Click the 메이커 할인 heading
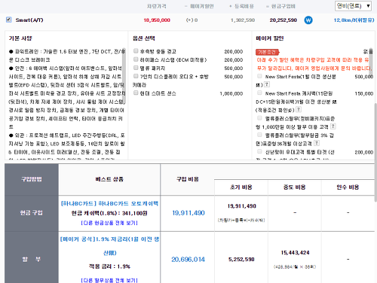This screenshot has width=377, height=283. (x=270, y=38)
